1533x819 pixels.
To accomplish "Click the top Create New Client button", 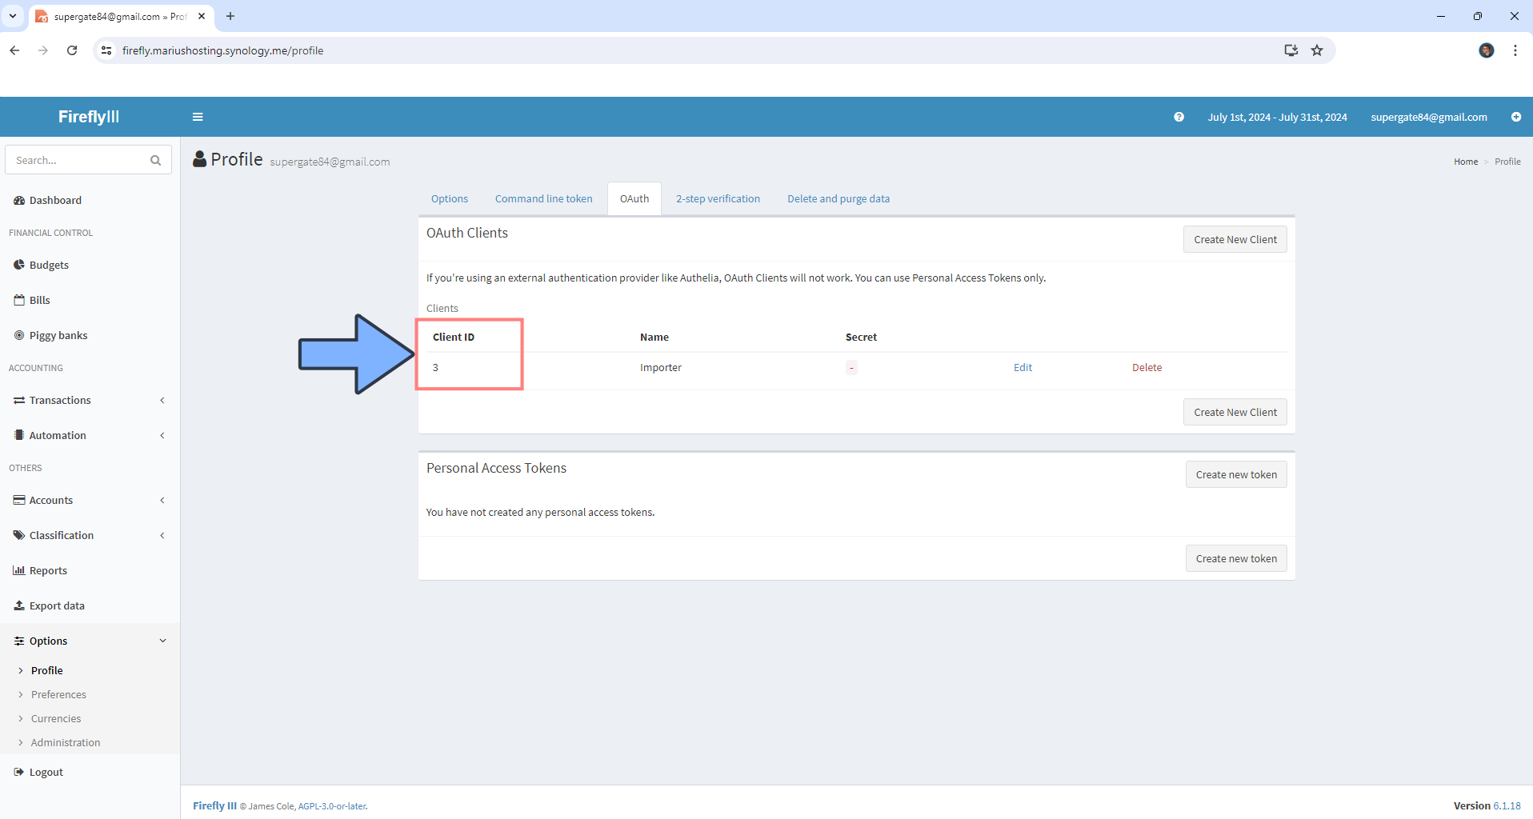I will [1235, 240].
